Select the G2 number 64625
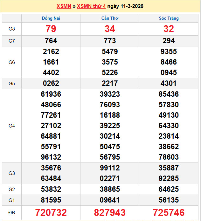The image size is (201, 221). (x=169, y=189)
